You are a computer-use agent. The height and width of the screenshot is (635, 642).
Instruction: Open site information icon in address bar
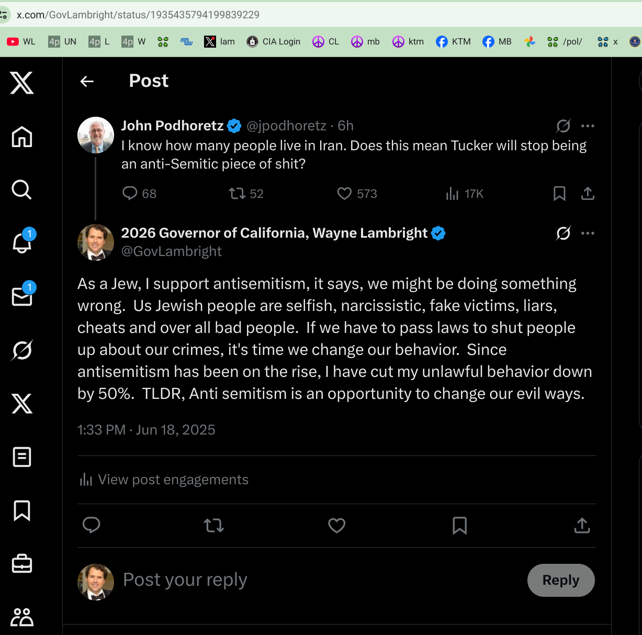click(x=4, y=15)
